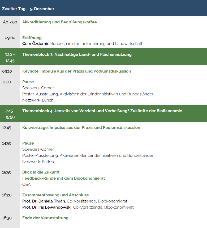
Task: Click the '9:10 – 12:45' time label
Action: pos(10,57)
